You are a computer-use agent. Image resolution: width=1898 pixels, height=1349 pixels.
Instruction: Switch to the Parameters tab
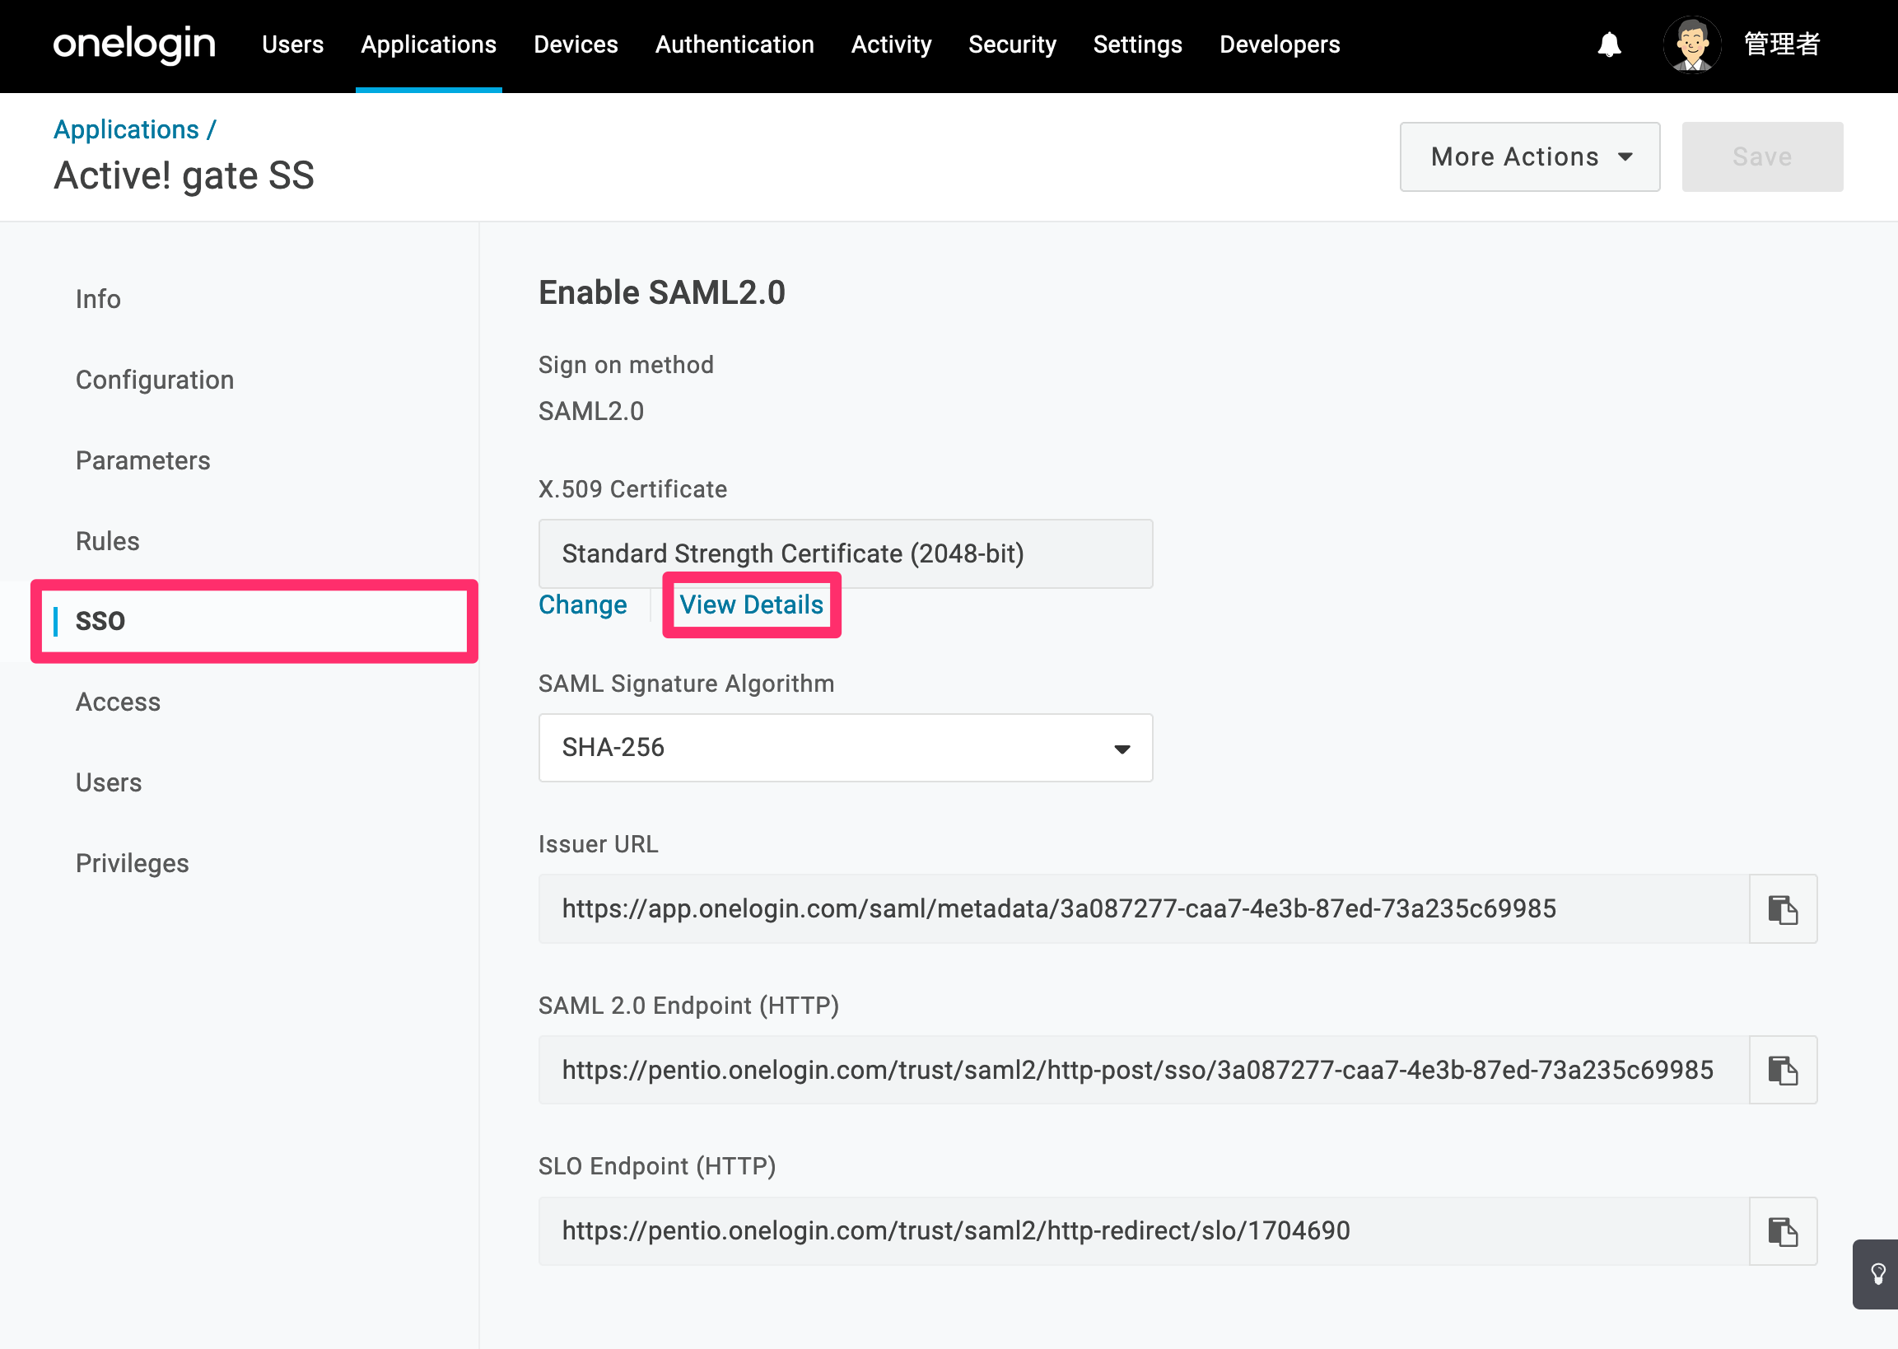(x=142, y=460)
